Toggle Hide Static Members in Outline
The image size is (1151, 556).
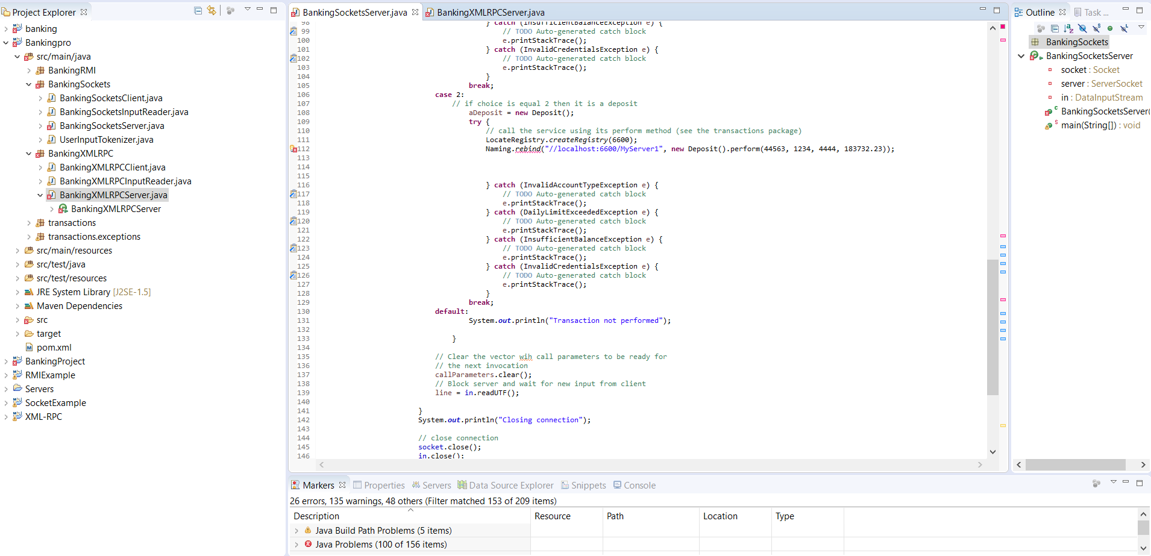(1096, 28)
